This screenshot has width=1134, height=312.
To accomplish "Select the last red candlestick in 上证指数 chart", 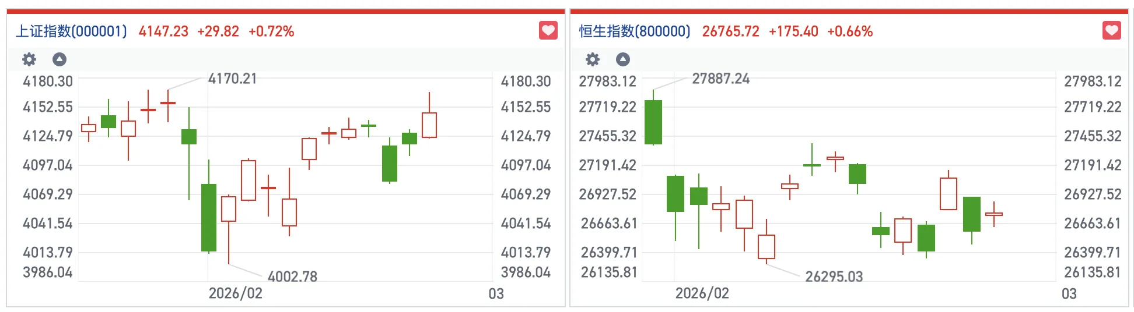I will pyautogui.click(x=429, y=125).
